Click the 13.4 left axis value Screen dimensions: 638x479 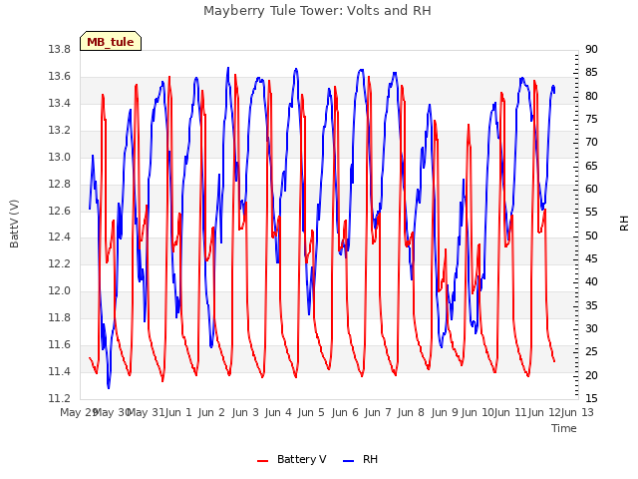coord(60,103)
